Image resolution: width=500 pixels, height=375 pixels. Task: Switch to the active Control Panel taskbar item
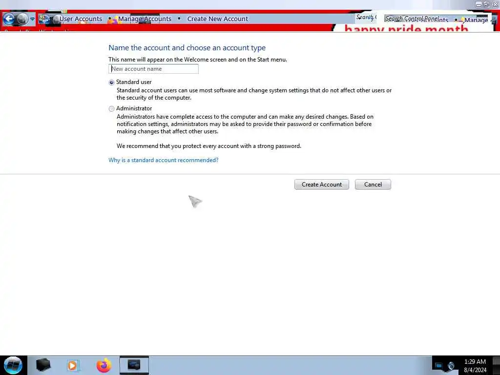pyautogui.click(x=134, y=365)
